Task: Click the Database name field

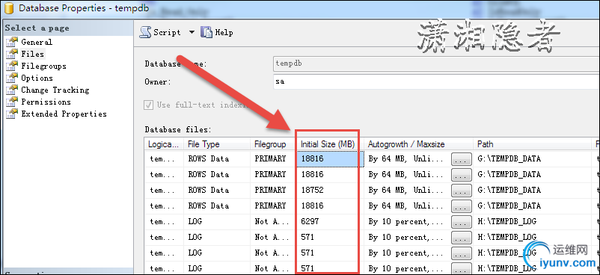Action: (x=436, y=64)
